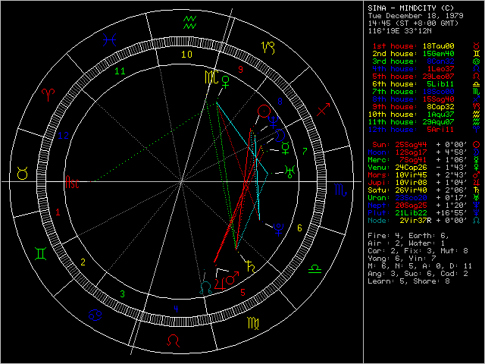Click the red Sagittarius arrow glyph on wheel
The width and height of the screenshot is (485, 364).
point(323,111)
